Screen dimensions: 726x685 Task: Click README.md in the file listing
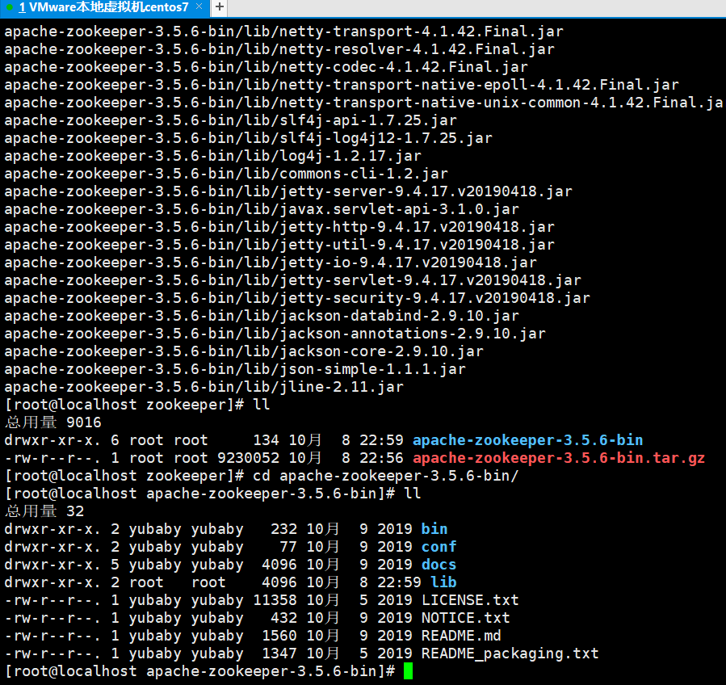[460, 636]
